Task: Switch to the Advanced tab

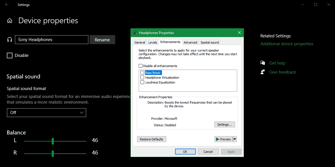Action: point(190,42)
